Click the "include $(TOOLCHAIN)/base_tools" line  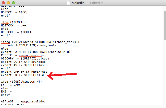pos(29,45)
